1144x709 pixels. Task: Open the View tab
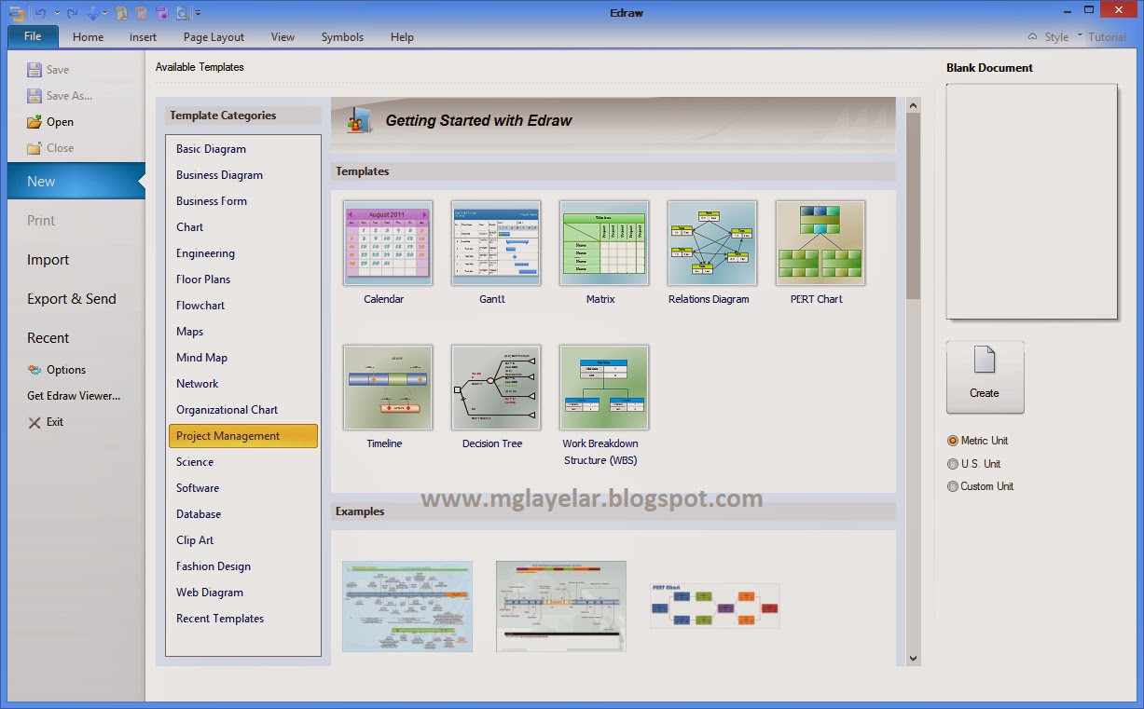pyautogui.click(x=283, y=37)
